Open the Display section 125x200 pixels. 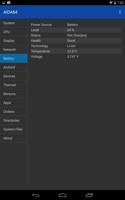pos(14,41)
